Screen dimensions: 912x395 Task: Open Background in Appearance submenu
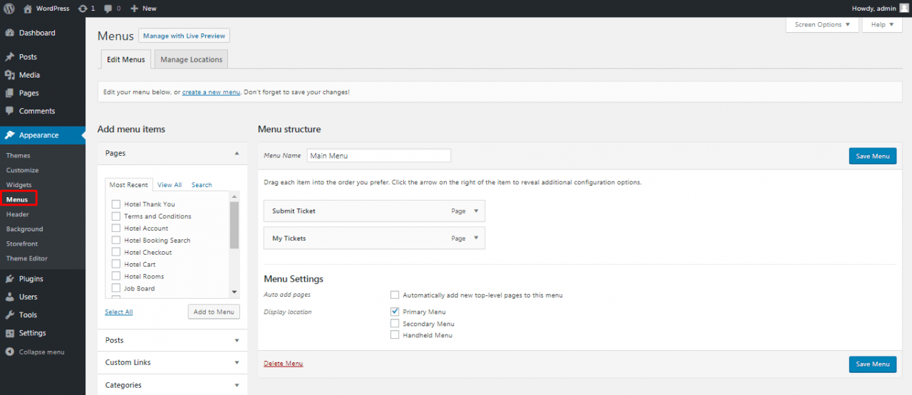pyautogui.click(x=25, y=229)
